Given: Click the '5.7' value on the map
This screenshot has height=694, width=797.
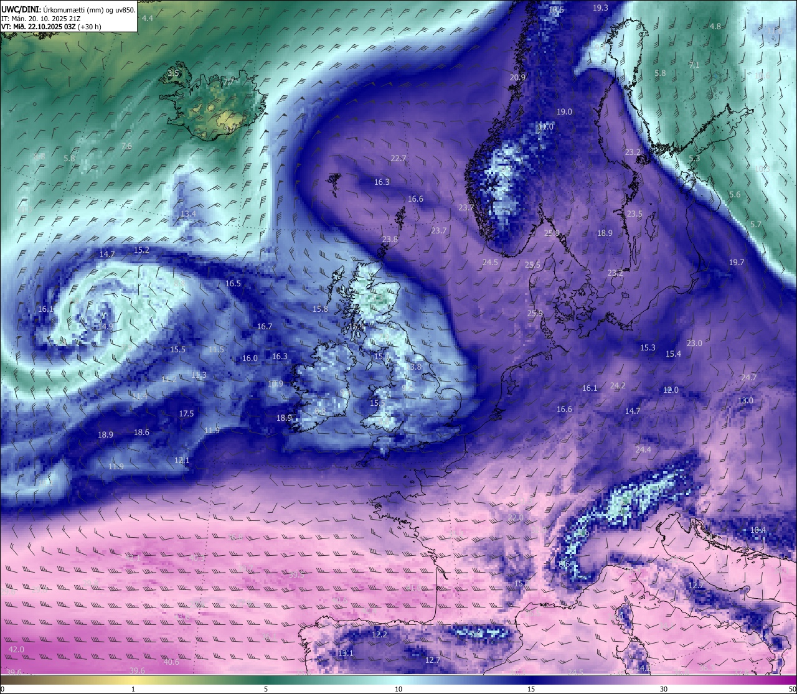Looking at the screenshot, I should tap(756, 225).
